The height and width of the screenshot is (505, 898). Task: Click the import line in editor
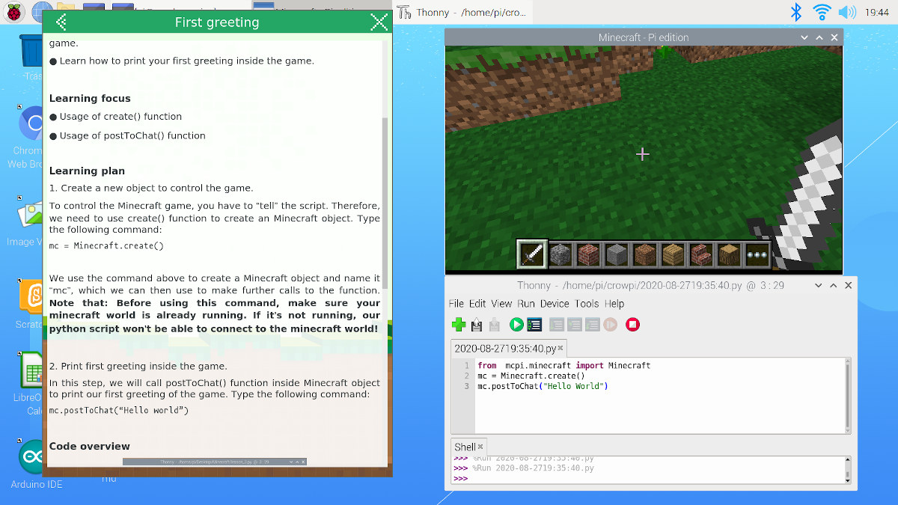(563, 366)
